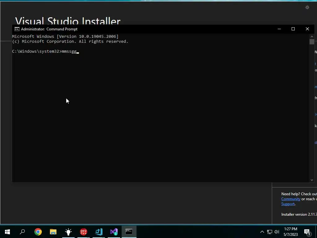The height and width of the screenshot is (238, 317).
Task: Click the scroll up arrow in Command Prompt
Action: 312,37
